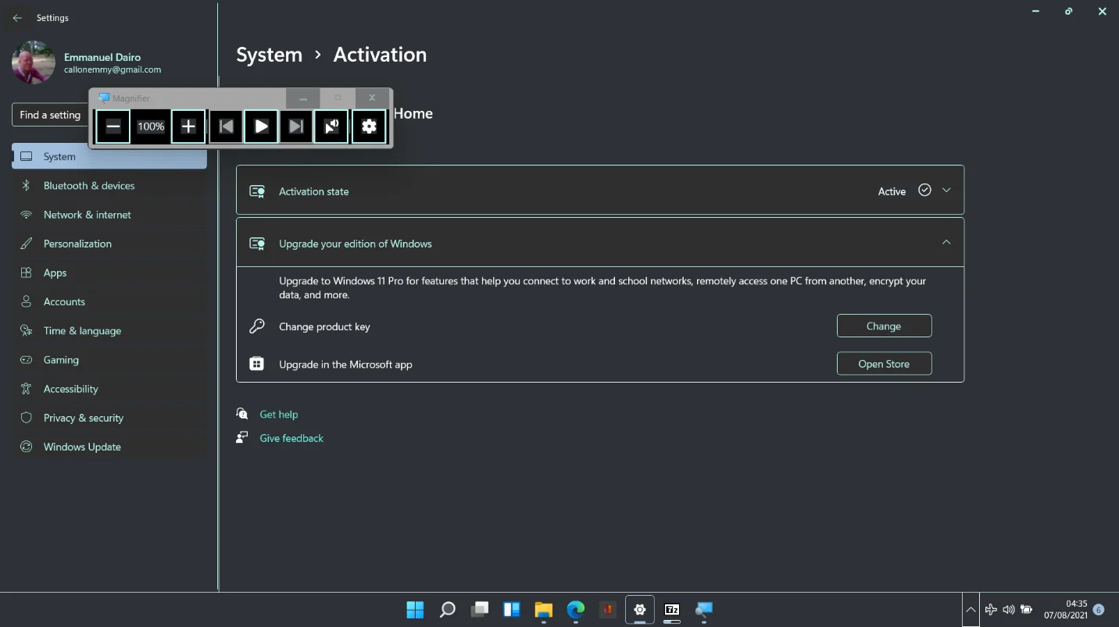1119x627 pixels.
Task: Show hidden tray icons chevron
Action: coord(970,610)
